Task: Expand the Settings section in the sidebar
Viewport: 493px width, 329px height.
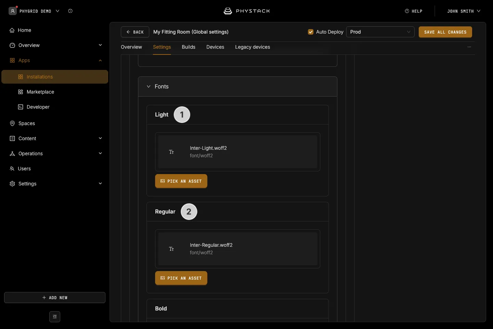Action: coord(100,184)
